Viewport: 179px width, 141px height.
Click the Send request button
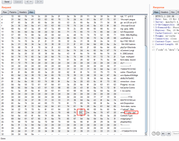(x=7, y=2)
